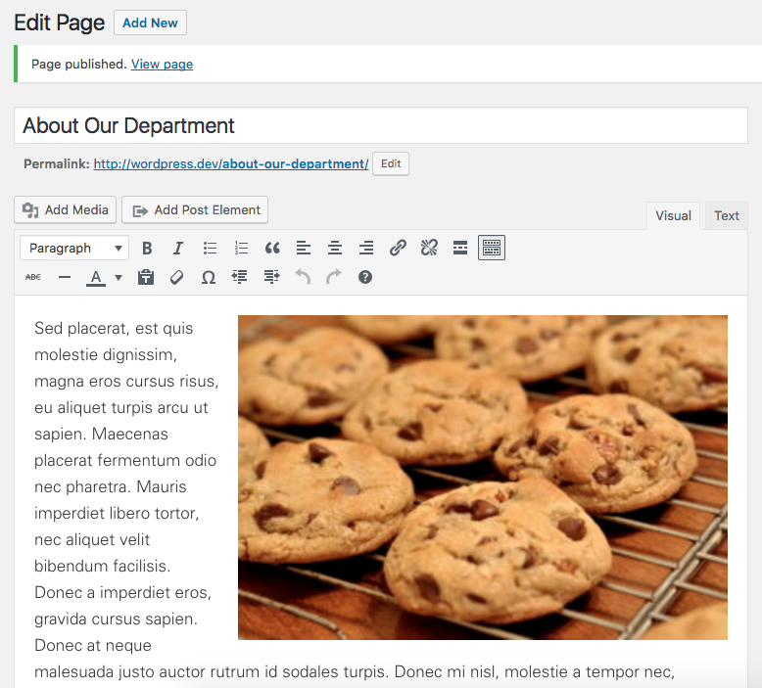Decrease paragraph indent
Image resolution: width=762 pixels, height=688 pixels.
tap(240, 277)
